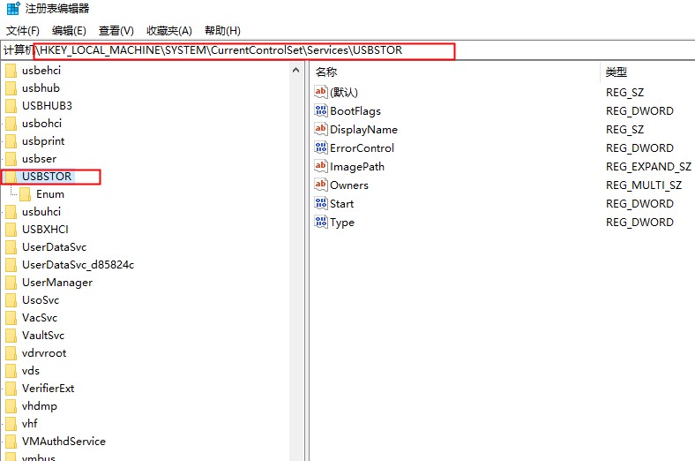Select the vhdmp tree key

tap(40, 406)
